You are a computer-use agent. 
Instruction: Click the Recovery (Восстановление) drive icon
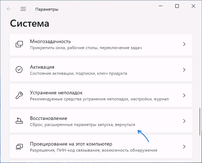point(19,121)
